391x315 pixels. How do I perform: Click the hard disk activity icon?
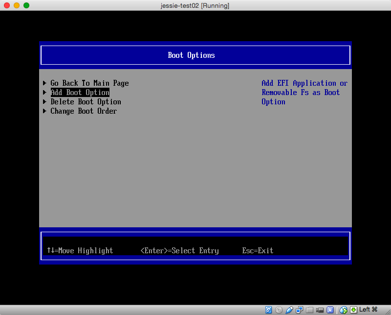coord(268,310)
